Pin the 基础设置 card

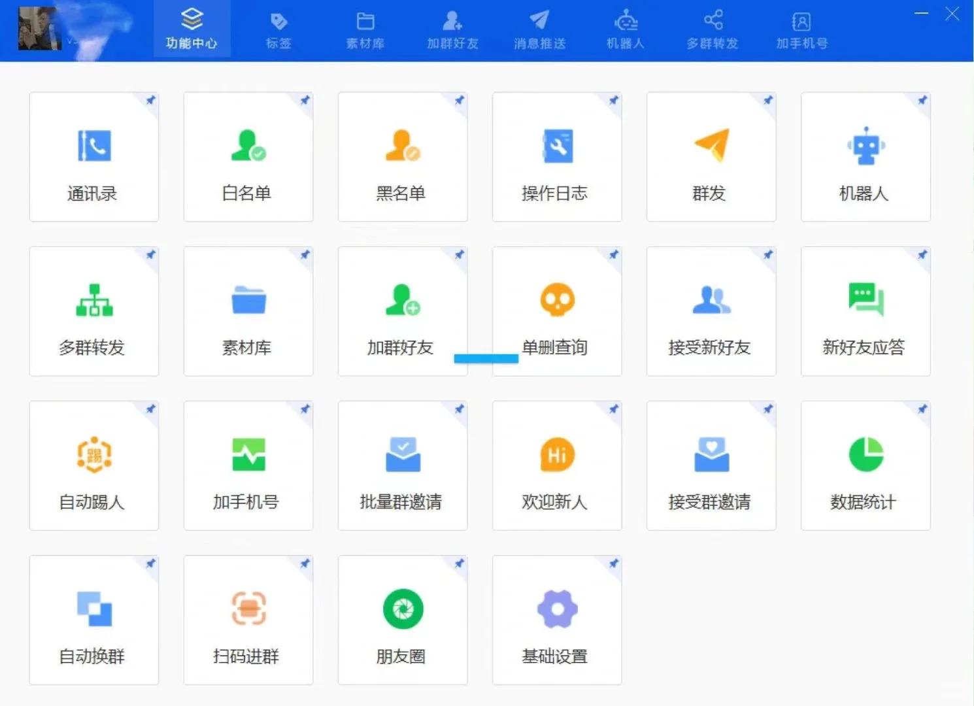[x=613, y=563]
